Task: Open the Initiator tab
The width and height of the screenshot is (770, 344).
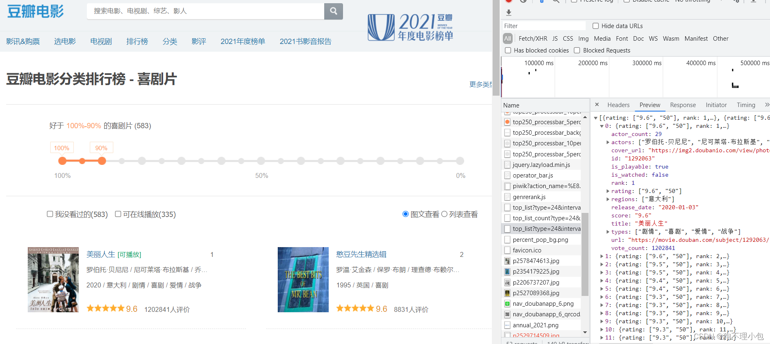Action: [x=716, y=105]
